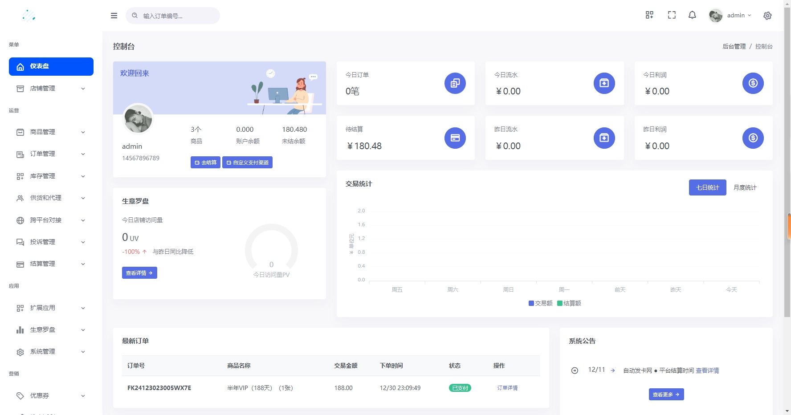Viewport: 791px width, 415px height.
Task: Click the profile avatar in welcome card
Action: 138,119
